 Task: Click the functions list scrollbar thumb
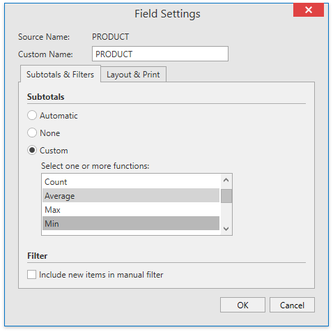226,196
